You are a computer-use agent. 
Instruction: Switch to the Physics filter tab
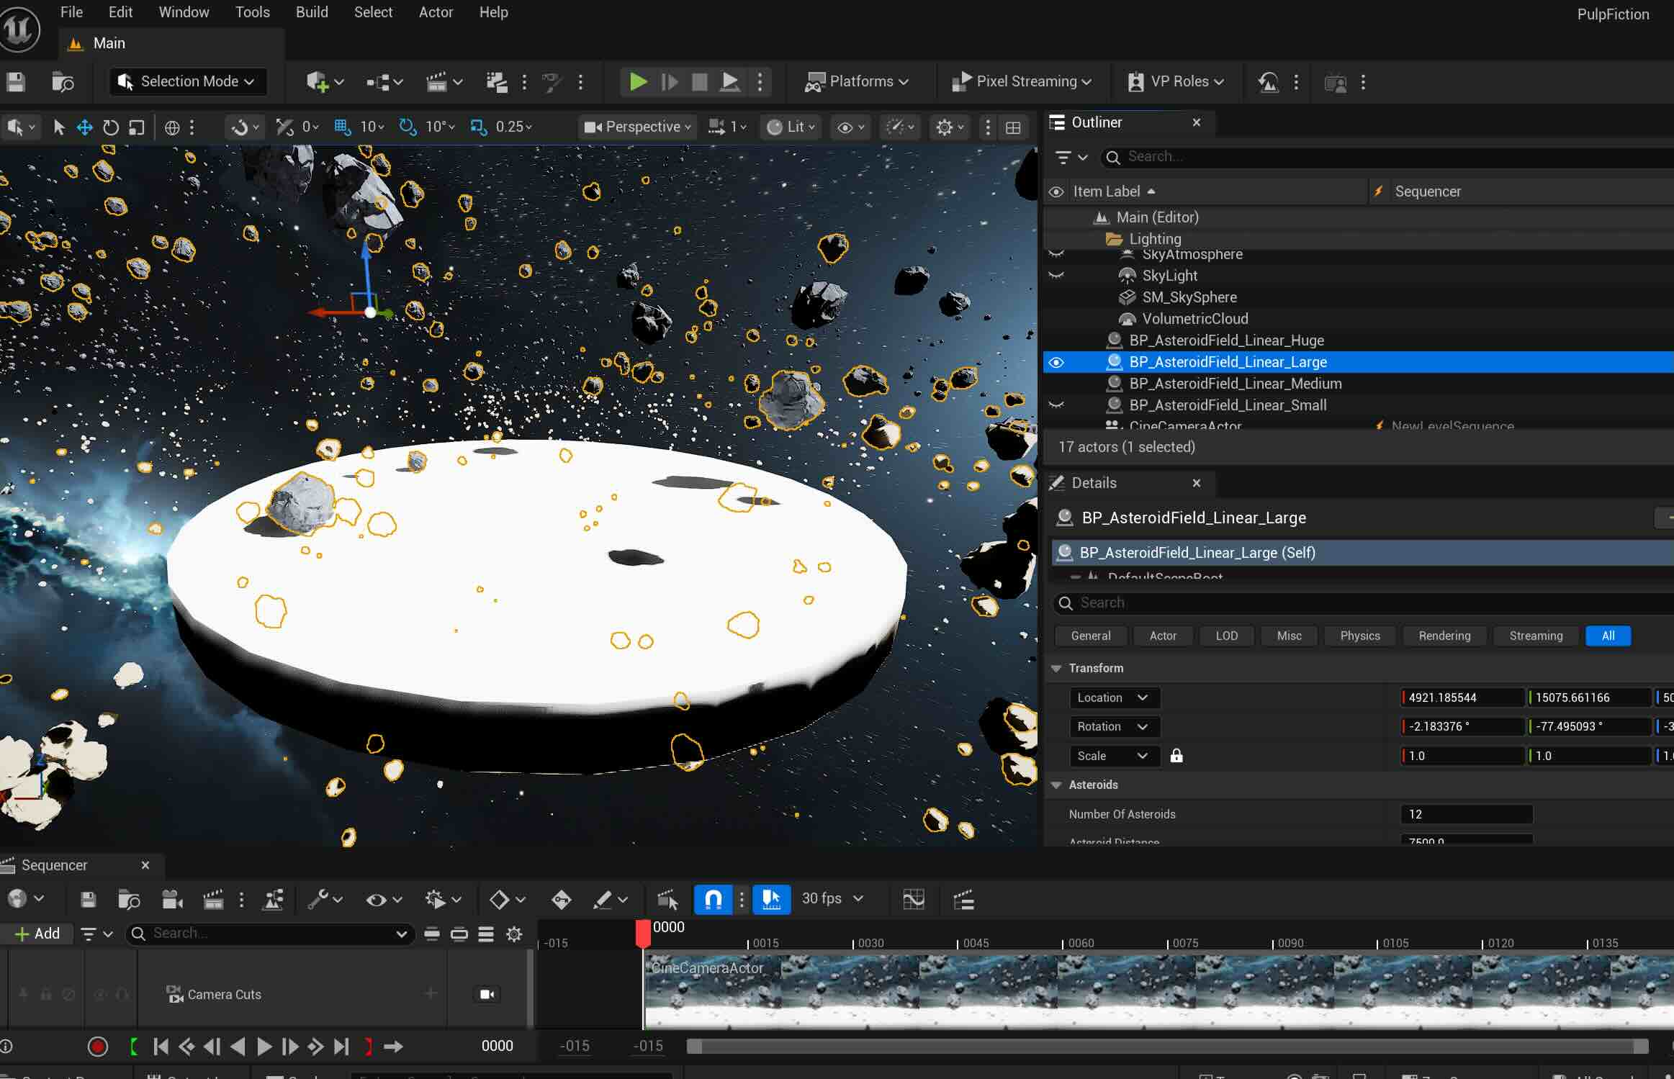pyautogui.click(x=1359, y=636)
